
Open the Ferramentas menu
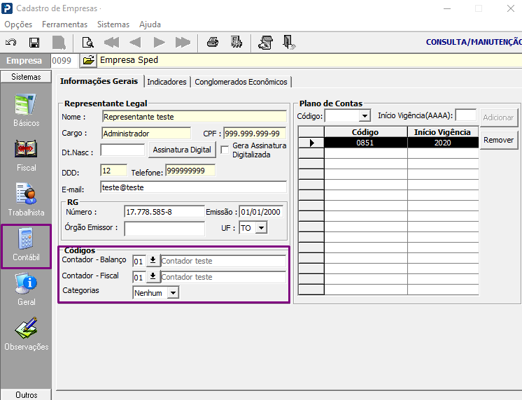64,24
